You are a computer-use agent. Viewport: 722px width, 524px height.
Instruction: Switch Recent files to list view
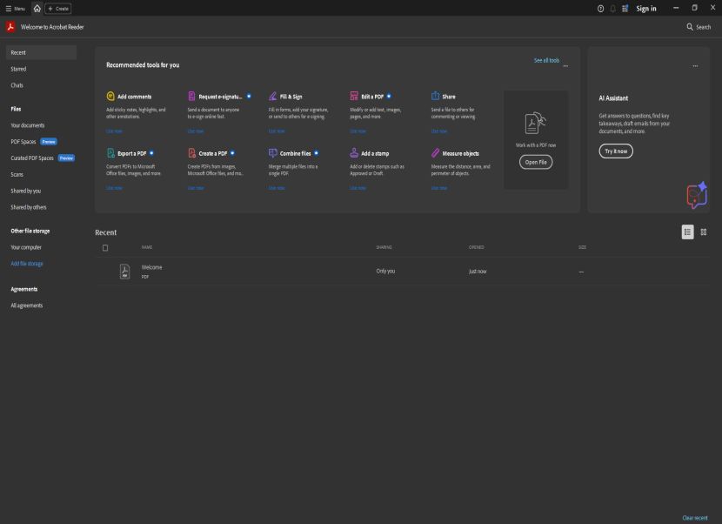(x=687, y=232)
